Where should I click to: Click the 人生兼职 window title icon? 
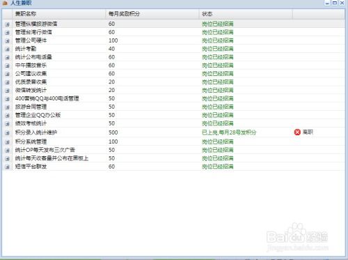5,3
